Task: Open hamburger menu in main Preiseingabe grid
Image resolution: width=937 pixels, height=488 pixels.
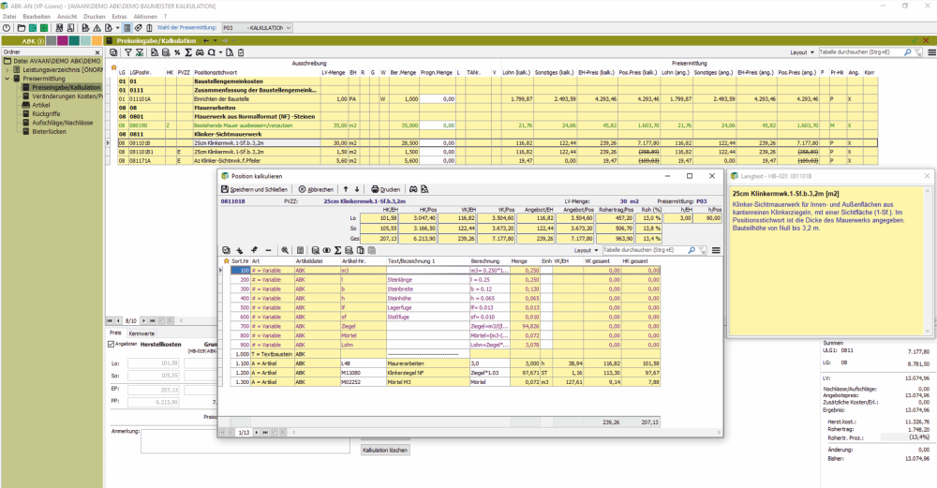Action: (931, 52)
